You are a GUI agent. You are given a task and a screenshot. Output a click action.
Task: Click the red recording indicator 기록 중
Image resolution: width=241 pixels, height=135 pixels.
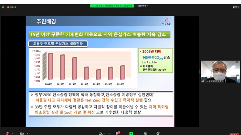point(11,7)
